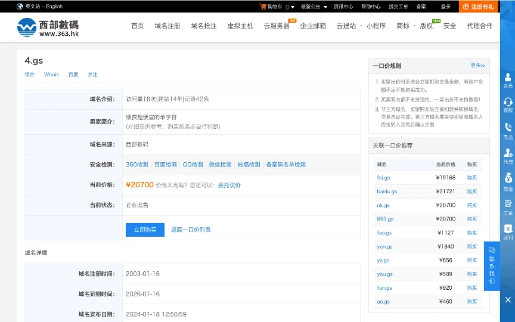Open 安全 navigation item
Viewport: 515px width, 322px height.
point(449,26)
